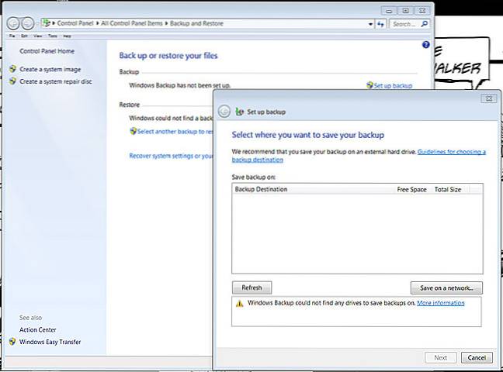Click the Refresh button

pyautogui.click(x=251, y=288)
